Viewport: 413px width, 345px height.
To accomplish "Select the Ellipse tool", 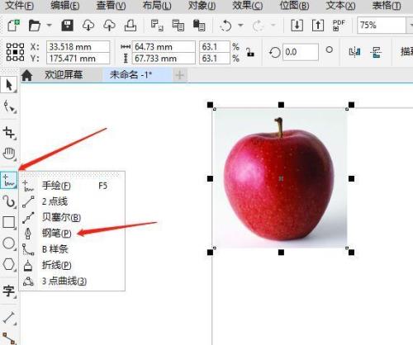I will (x=9, y=243).
